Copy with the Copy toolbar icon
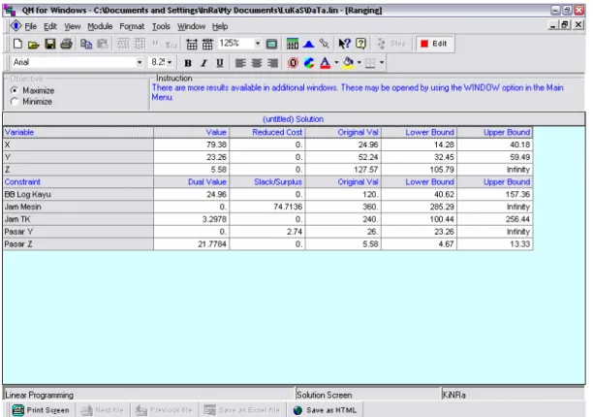Image resolution: width=593 pixels, height=417 pixels. click(86, 45)
